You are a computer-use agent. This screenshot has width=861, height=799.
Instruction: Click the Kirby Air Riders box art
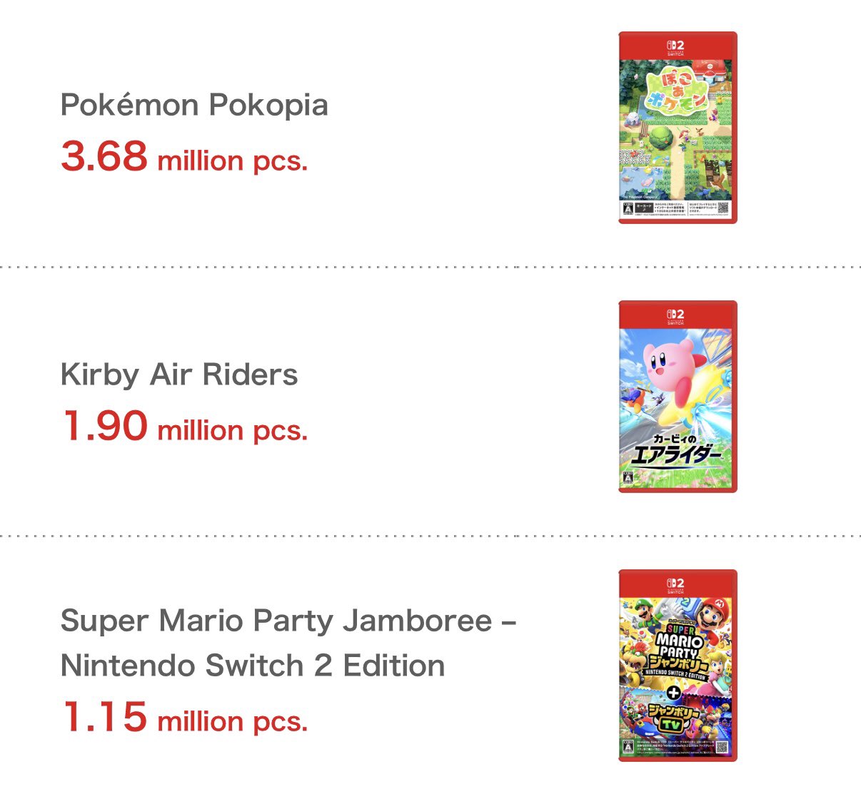point(678,397)
